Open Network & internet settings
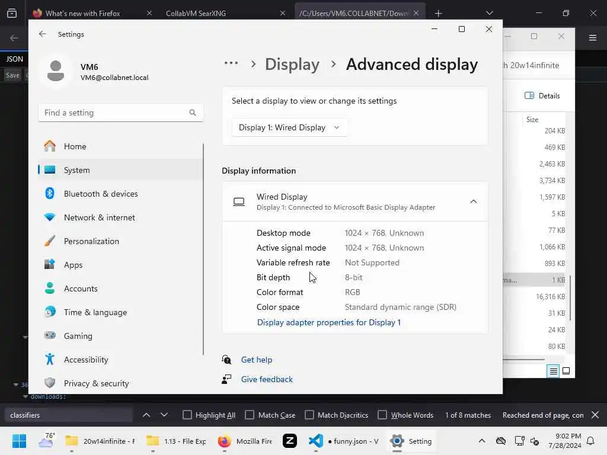This screenshot has height=455, width=607. pyautogui.click(x=121, y=217)
